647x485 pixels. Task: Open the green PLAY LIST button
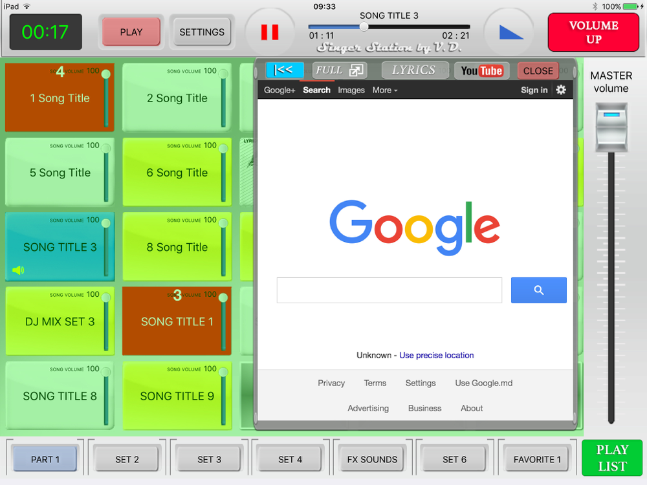612,458
